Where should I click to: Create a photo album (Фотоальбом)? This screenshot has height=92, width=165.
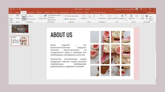[x=31, y=19]
